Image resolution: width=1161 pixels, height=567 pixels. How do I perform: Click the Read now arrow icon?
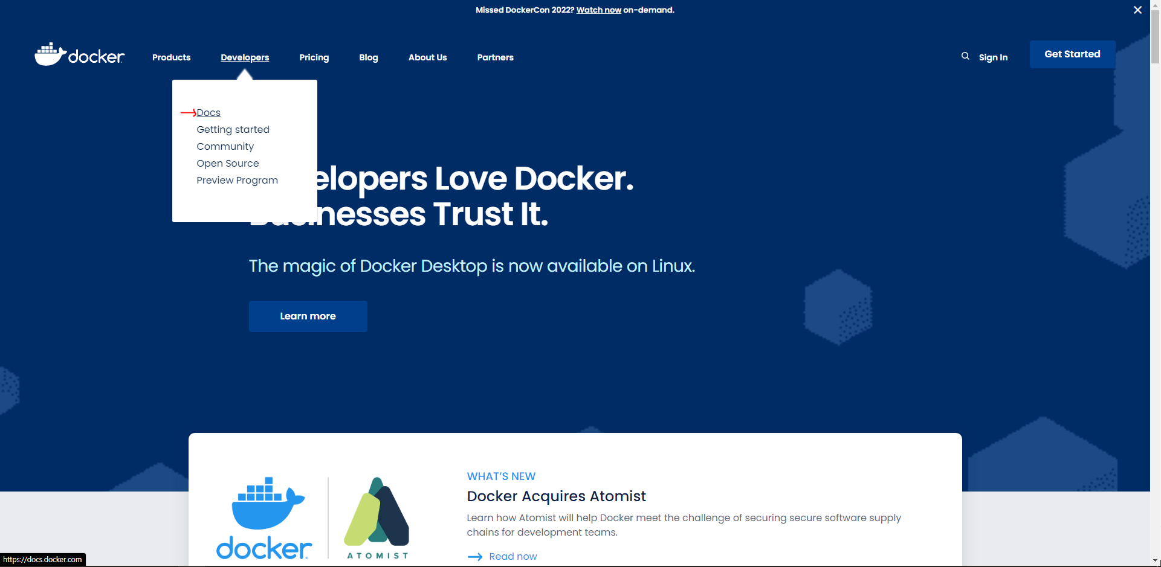click(x=475, y=557)
